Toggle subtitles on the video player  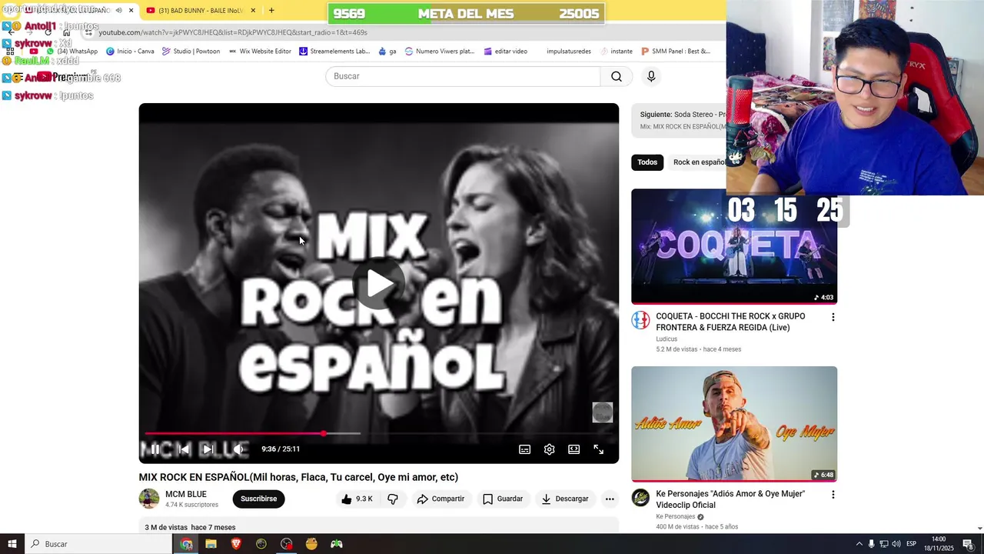[x=524, y=449]
